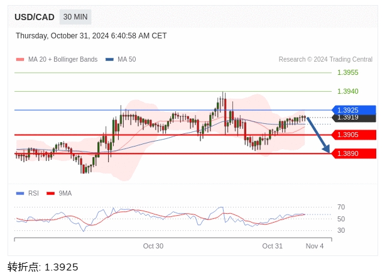
Task: Click the blue RSI legend swatch
Action: 20,194
